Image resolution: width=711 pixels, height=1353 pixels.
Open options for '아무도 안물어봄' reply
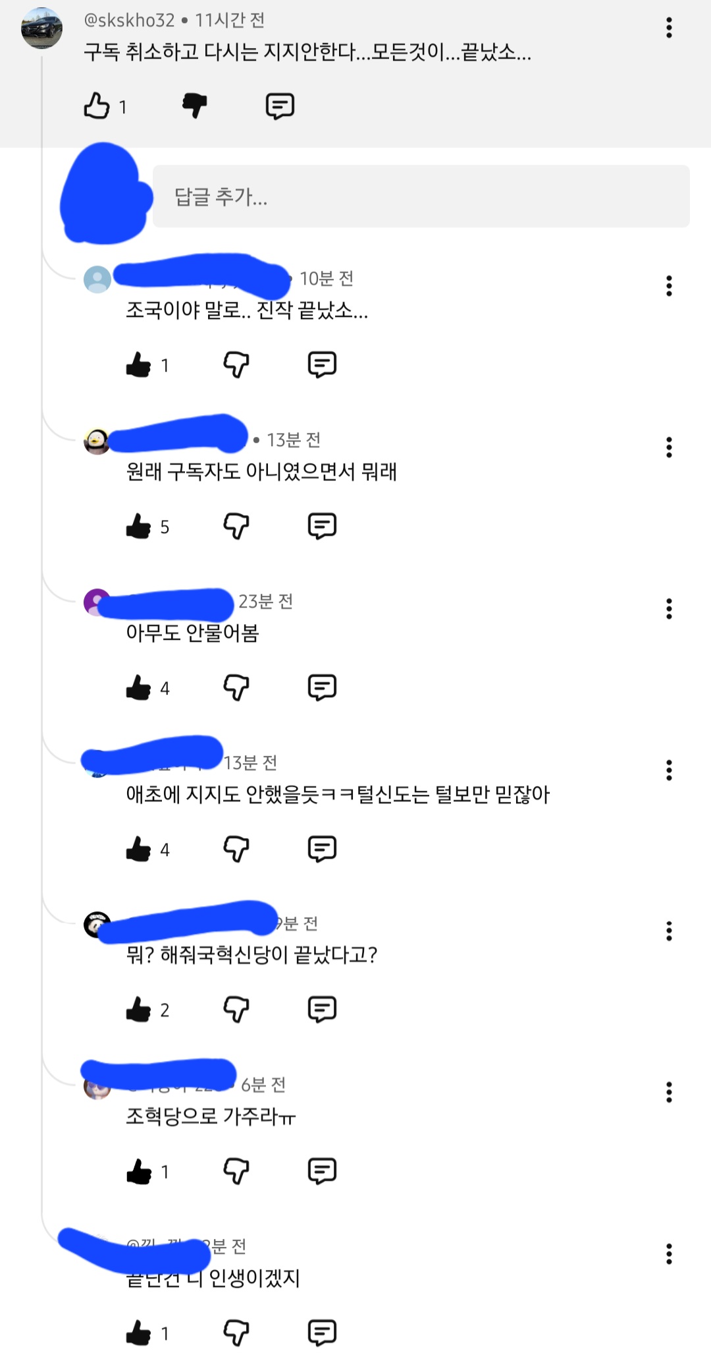[x=669, y=608]
